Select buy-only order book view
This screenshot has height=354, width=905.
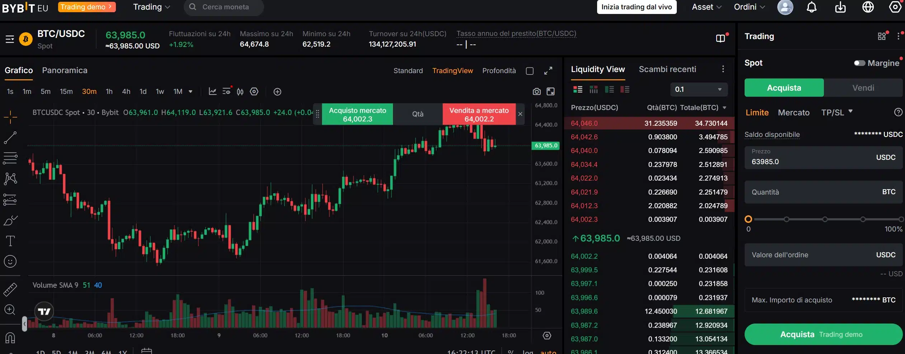[609, 89]
